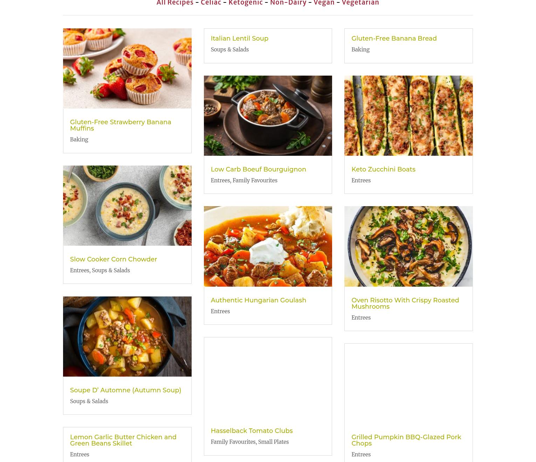This screenshot has height=462, width=536.
Task: Open the boeuf bourguignon pot image
Action: point(268,115)
